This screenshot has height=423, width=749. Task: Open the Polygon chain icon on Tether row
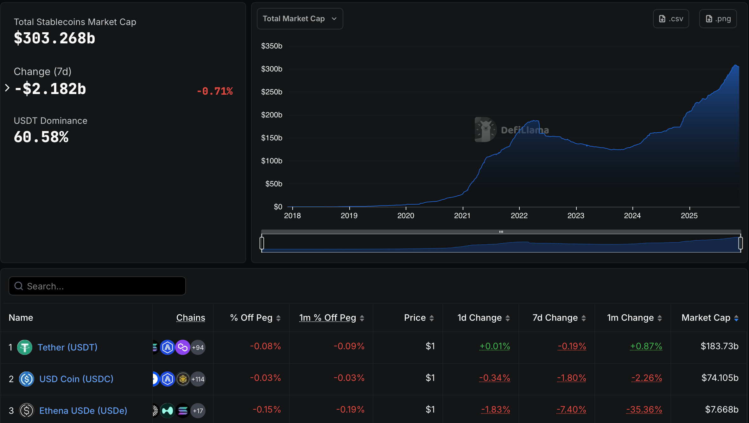pos(183,347)
